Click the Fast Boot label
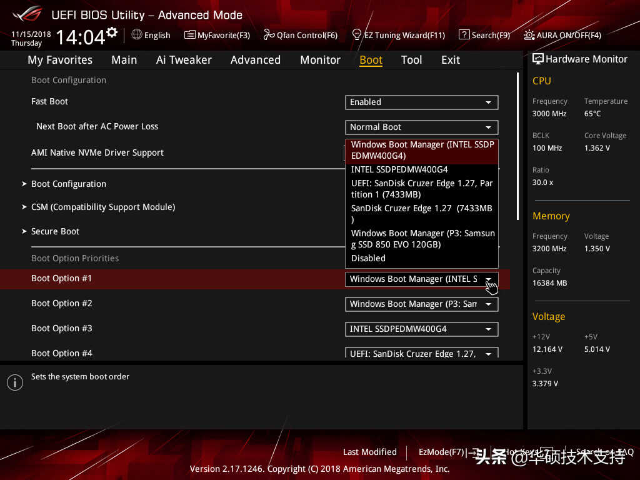The width and height of the screenshot is (640, 480). point(49,102)
